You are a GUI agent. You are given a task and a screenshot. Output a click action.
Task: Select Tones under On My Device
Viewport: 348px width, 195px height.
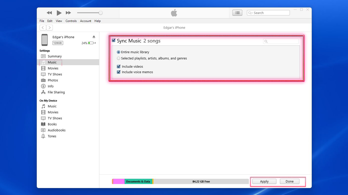click(52, 136)
